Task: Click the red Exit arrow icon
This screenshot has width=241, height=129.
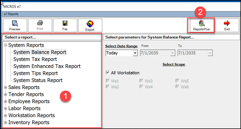Action: [227, 24]
